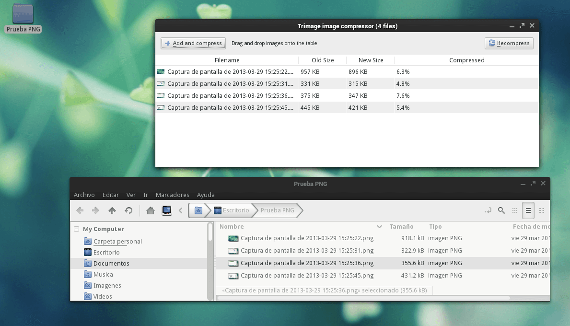Click the left chevron in the path bar
570x326 pixels.
180,210
